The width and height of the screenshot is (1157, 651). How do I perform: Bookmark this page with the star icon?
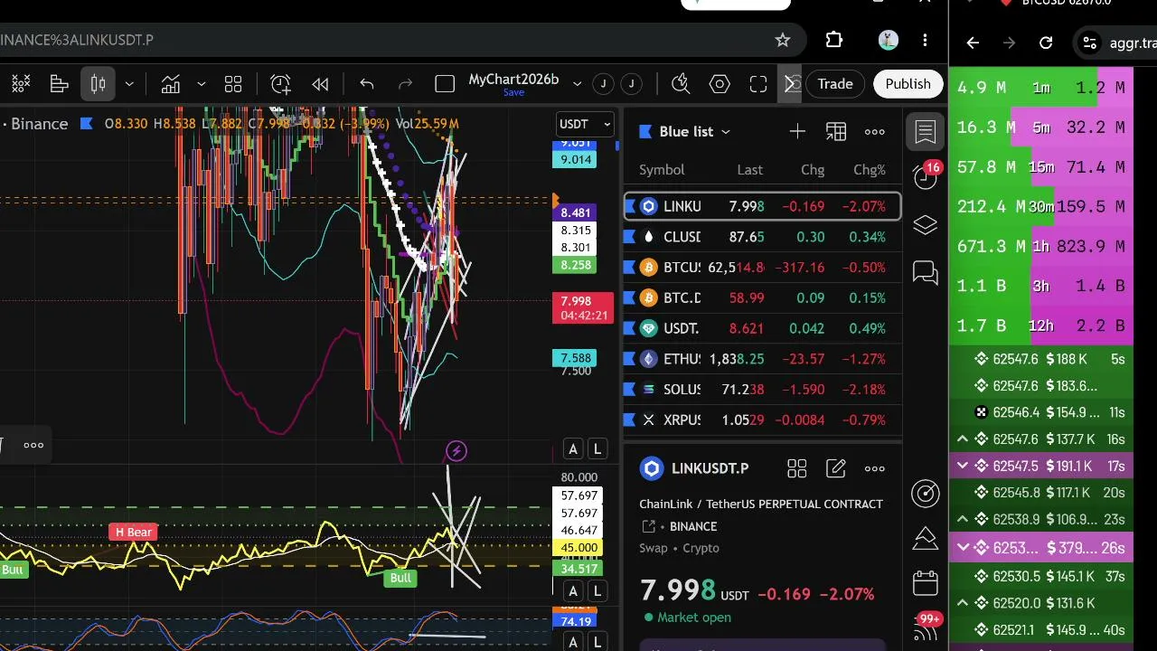[783, 40]
